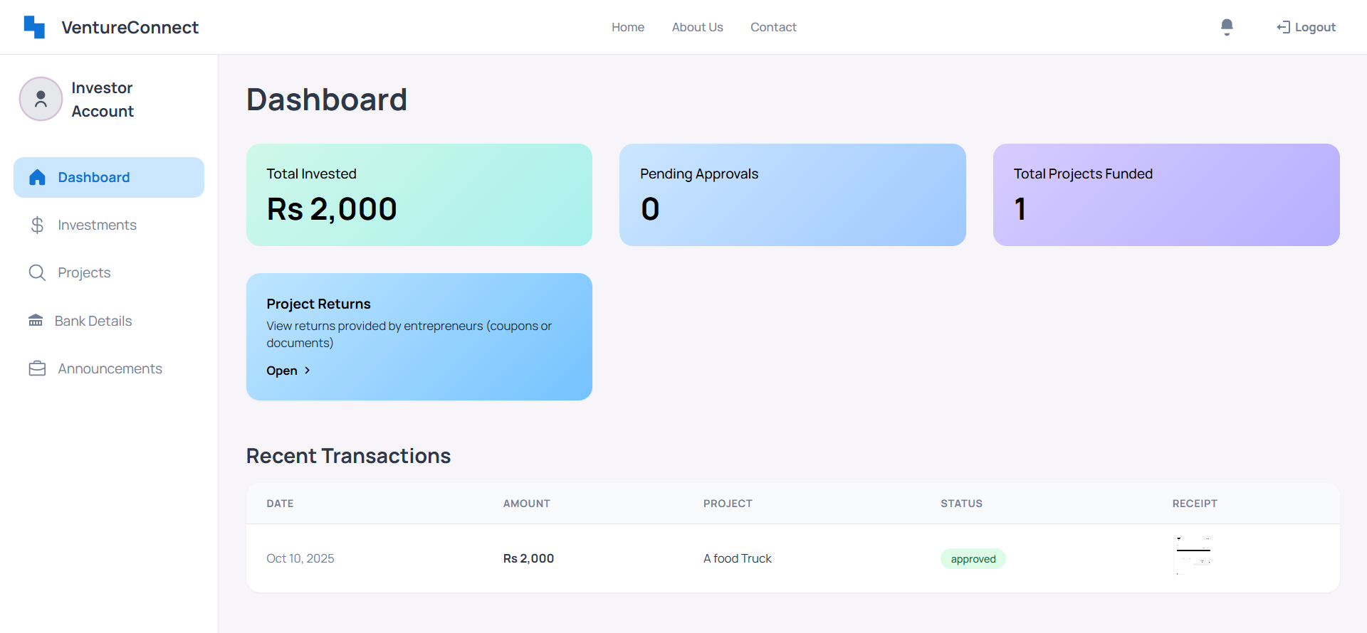Click the investor profile avatar icon
1367x633 pixels.
click(x=41, y=99)
